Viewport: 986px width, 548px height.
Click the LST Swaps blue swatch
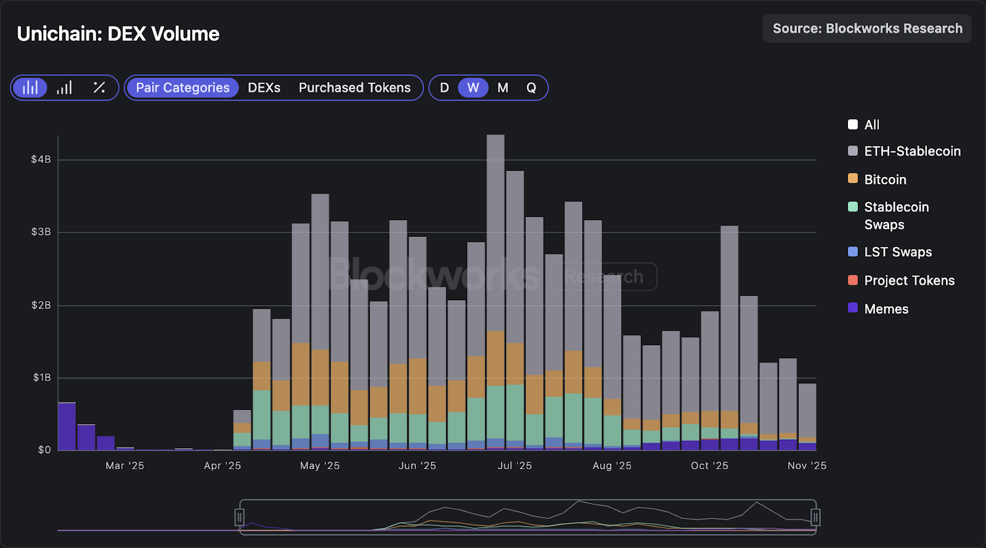pyautogui.click(x=853, y=252)
